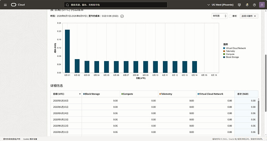267x141 pixels.
Task: Open the Cloud Shell developer tools icon
Action: tap(239, 5)
